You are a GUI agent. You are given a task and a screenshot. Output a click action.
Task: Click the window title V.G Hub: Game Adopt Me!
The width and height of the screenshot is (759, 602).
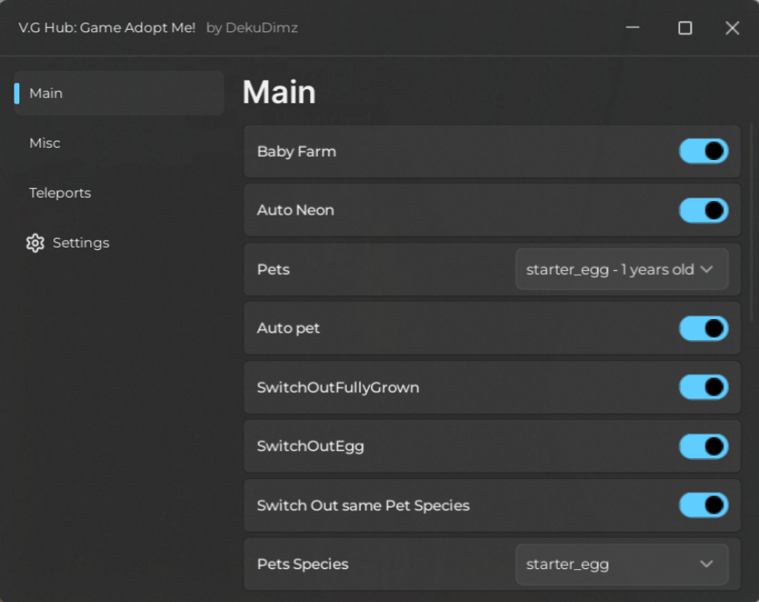(x=107, y=27)
